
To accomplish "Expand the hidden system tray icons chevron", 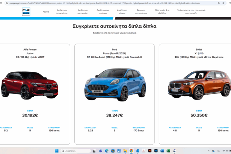I will [x=202, y=151].
